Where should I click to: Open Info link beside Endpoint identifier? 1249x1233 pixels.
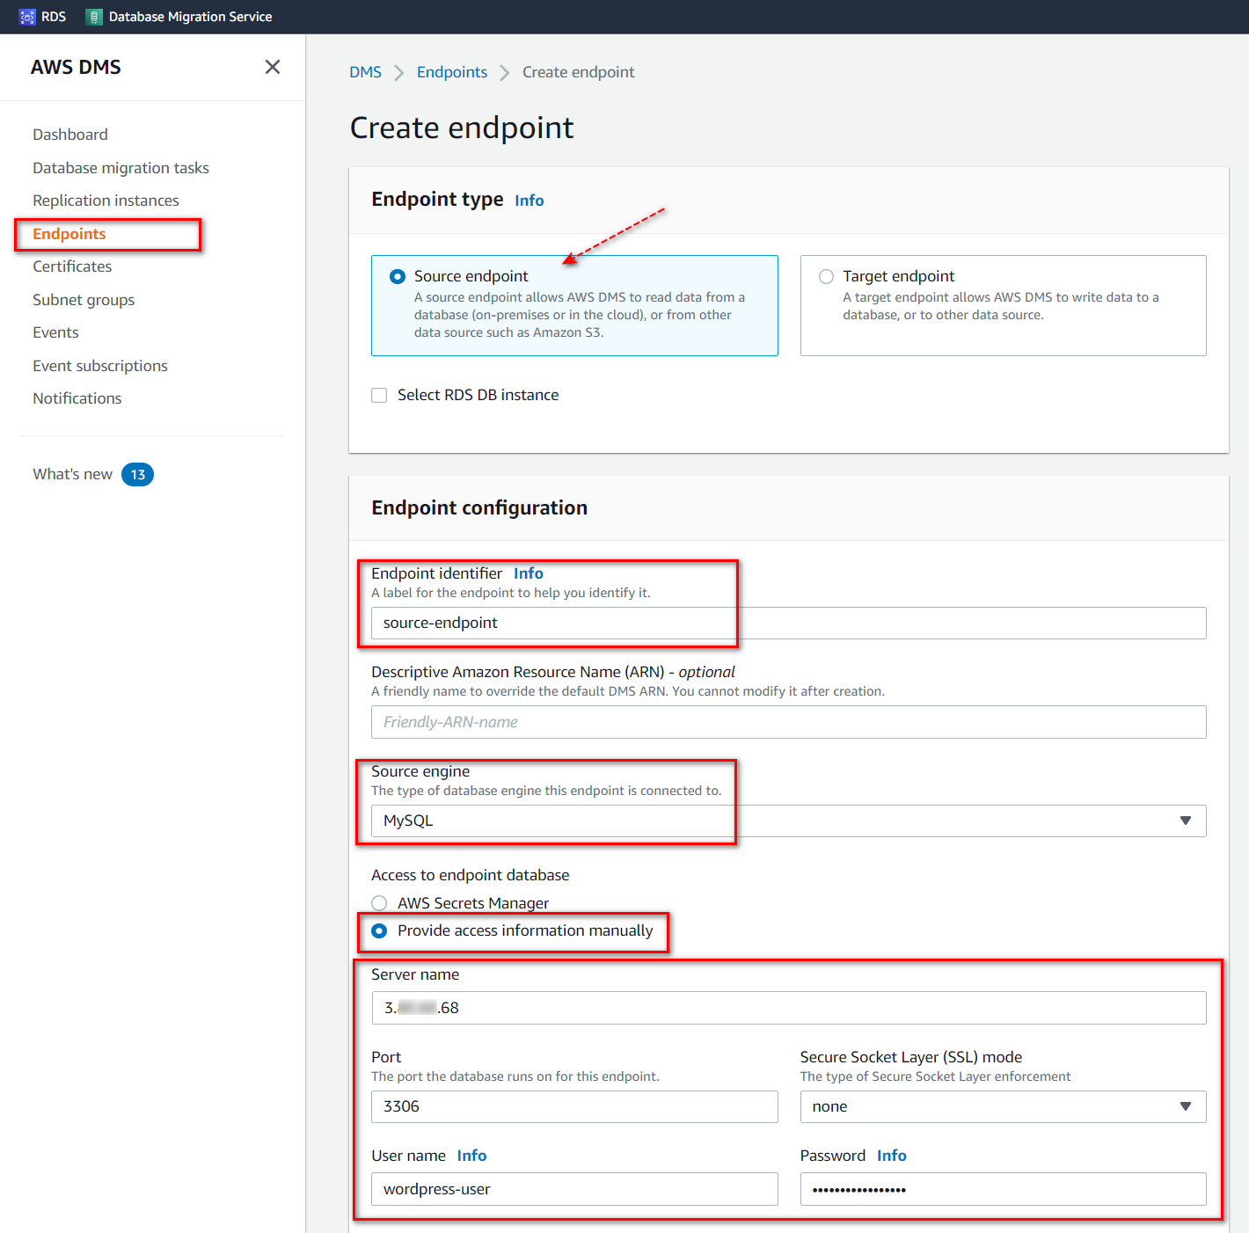click(x=529, y=573)
